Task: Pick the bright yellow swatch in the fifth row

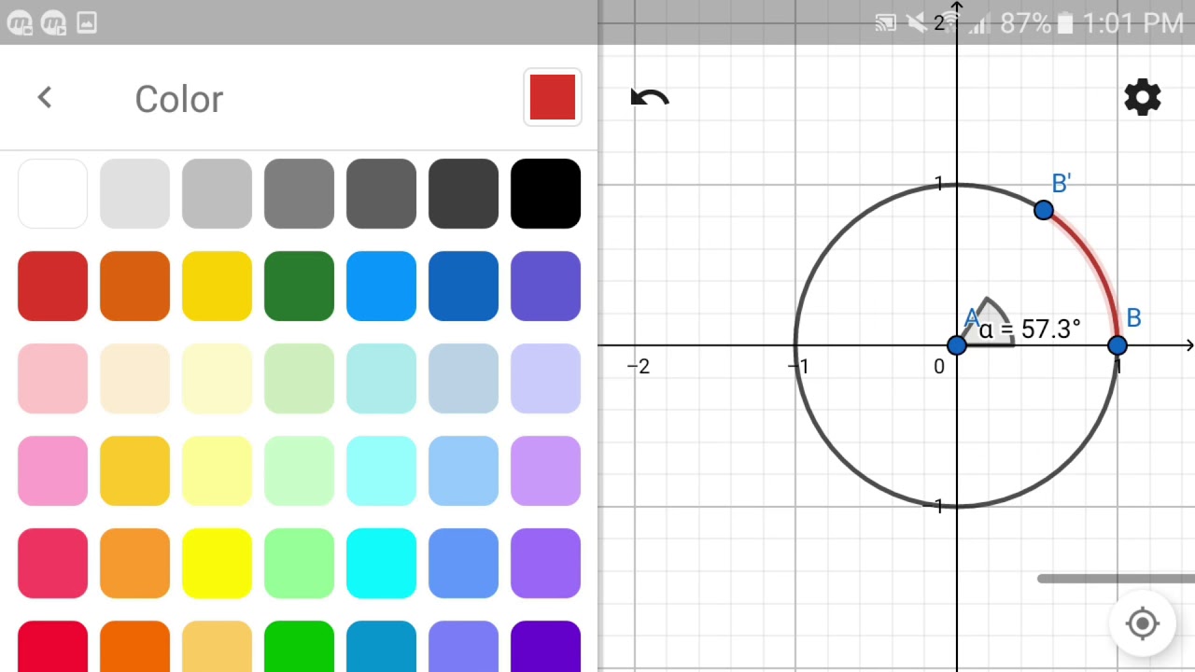Action: pos(217,563)
